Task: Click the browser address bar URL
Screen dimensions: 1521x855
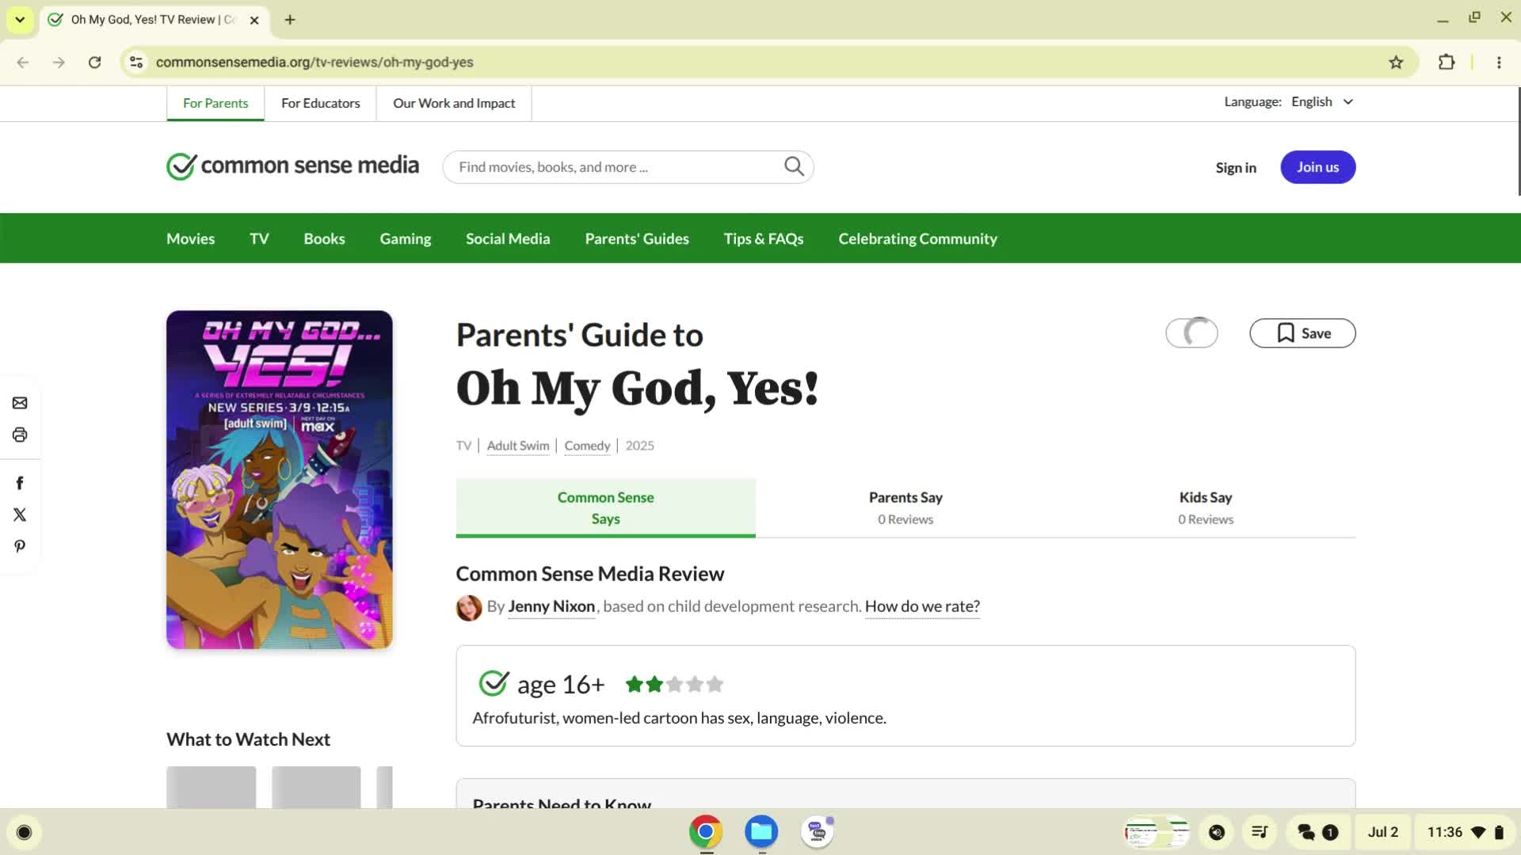Action: [314, 62]
